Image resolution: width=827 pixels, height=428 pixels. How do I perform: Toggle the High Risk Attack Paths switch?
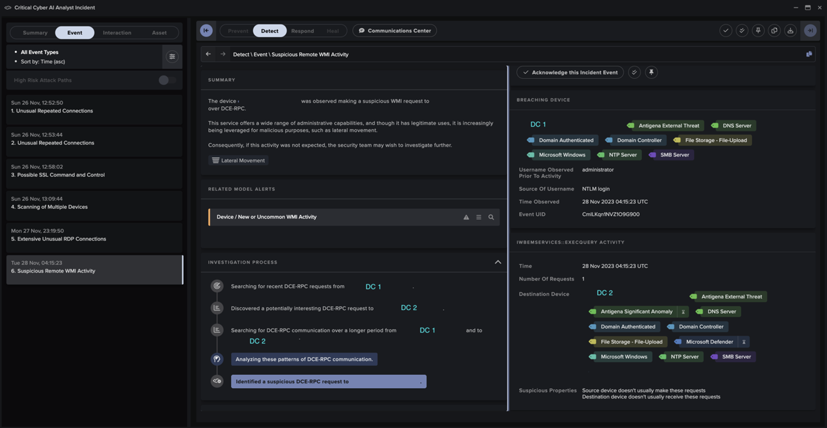pyautogui.click(x=167, y=80)
